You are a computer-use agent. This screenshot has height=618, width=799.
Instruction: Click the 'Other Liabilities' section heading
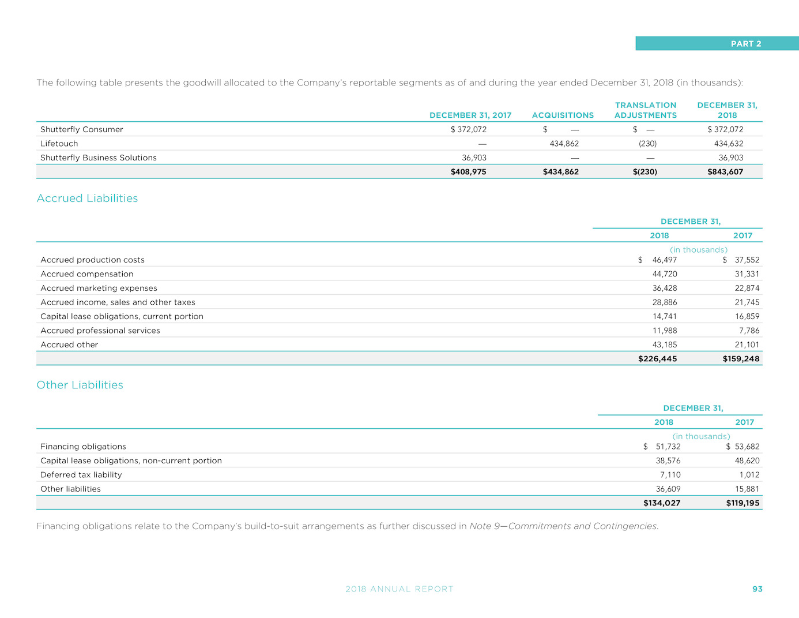pyautogui.click(x=80, y=385)
